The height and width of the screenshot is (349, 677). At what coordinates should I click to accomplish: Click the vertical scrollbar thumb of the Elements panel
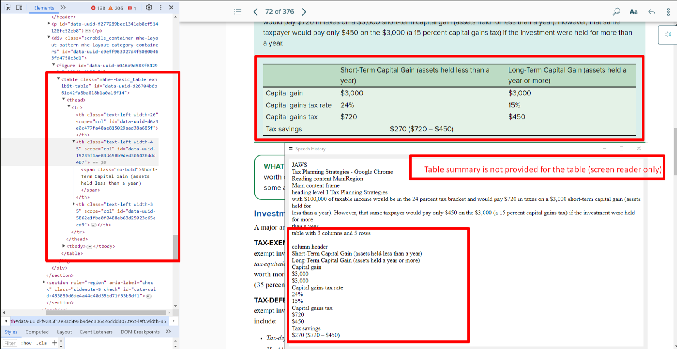176,247
